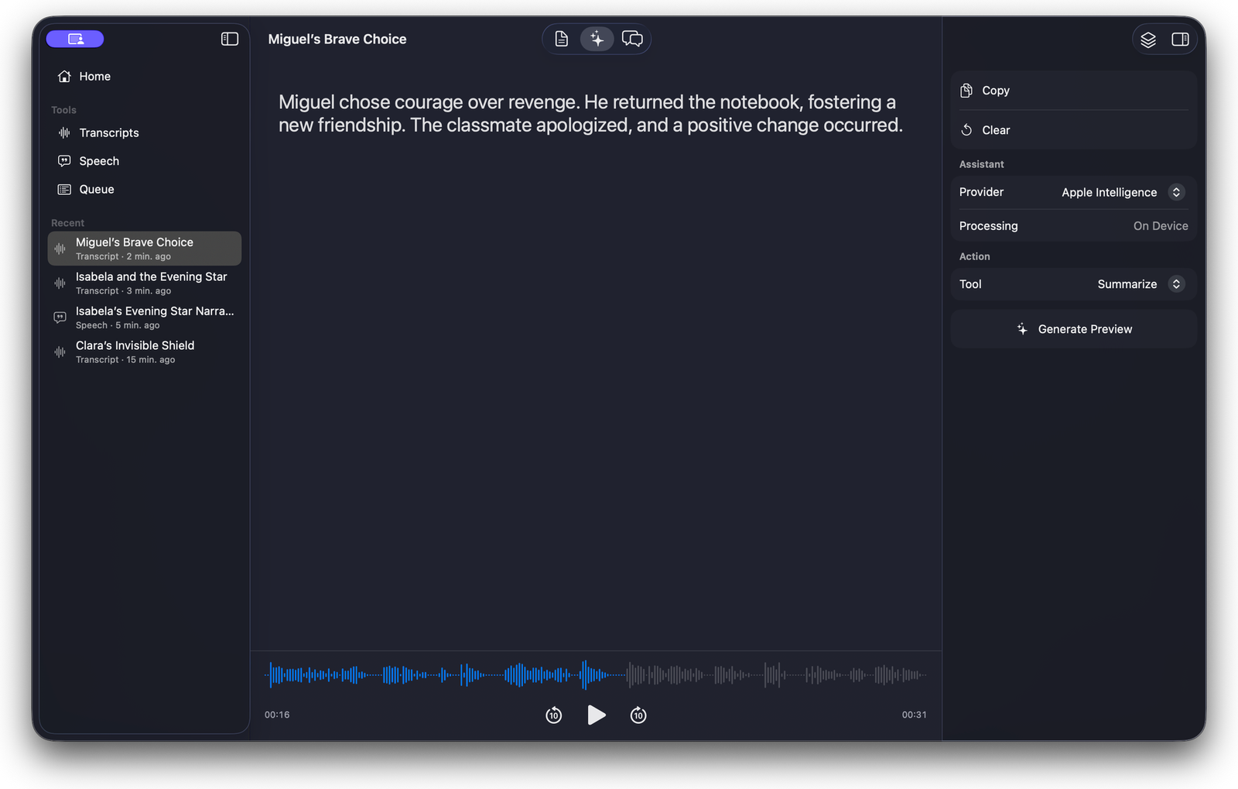Switch to the document transcript view
1238x789 pixels.
pyautogui.click(x=562, y=39)
